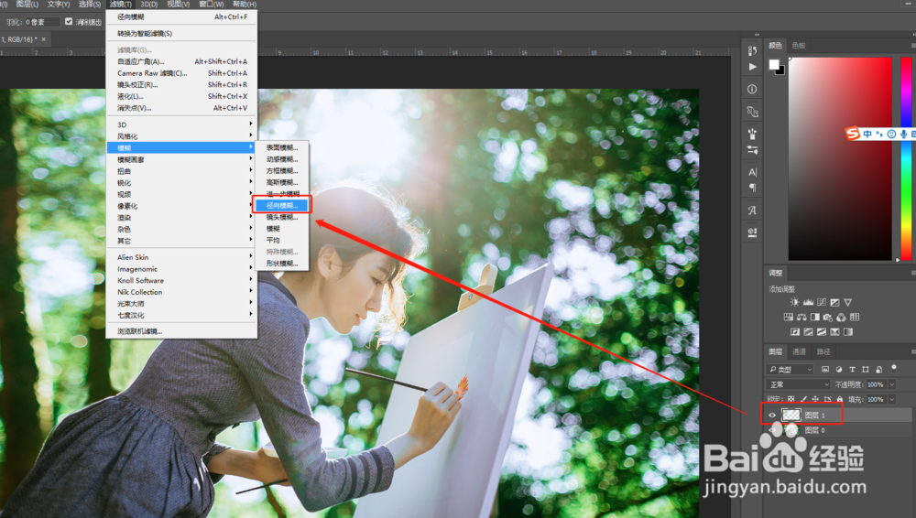
Task: Add a Color Balance adjustment
Action: pyautogui.click(x=801, y=317)
